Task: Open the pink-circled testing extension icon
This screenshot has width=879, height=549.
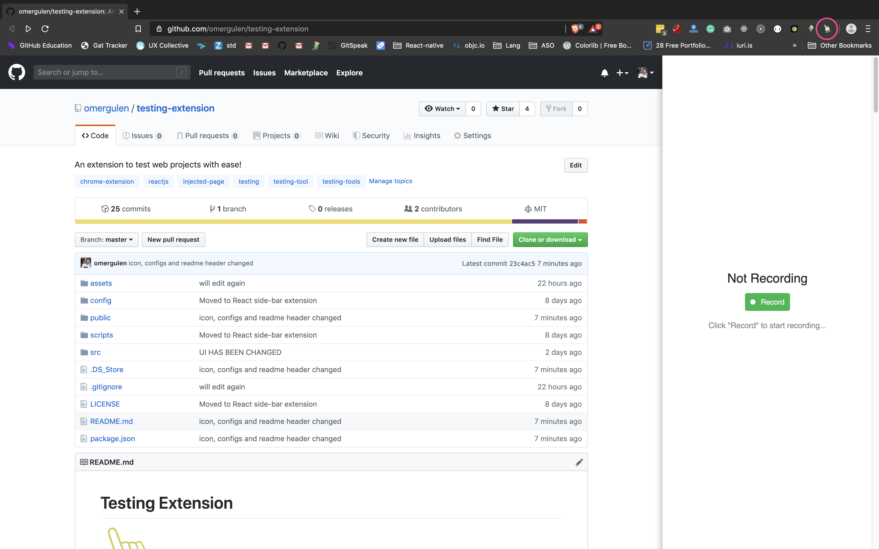Action: pos(827,29)
